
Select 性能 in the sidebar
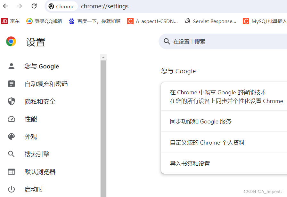[x=31, y=119]
